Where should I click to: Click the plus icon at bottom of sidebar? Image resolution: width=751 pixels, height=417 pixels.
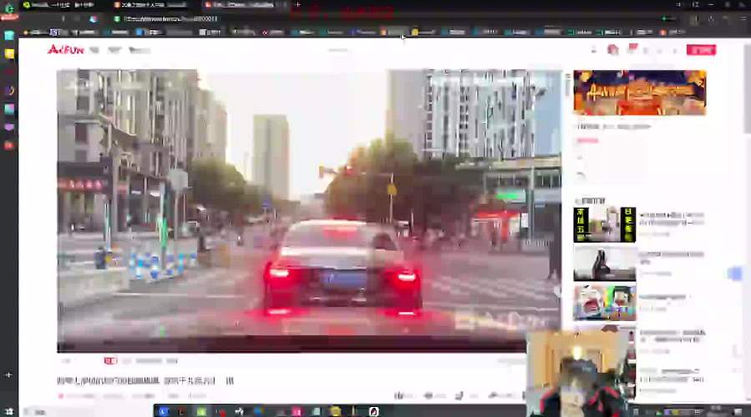tap(9, 374)
